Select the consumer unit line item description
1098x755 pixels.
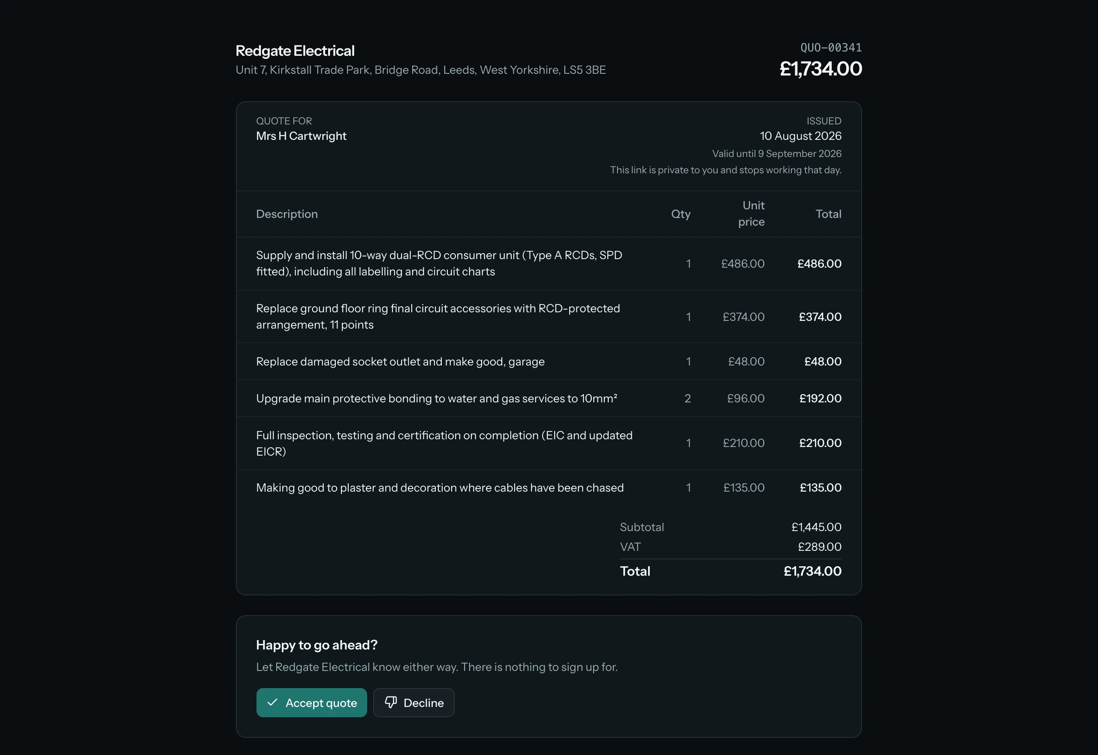(x=439, y=263)
